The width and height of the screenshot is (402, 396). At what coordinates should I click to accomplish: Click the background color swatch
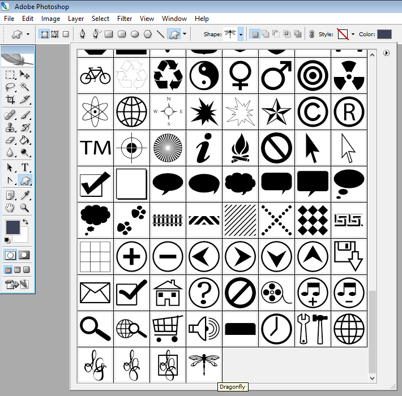click(x=24, y=237)
